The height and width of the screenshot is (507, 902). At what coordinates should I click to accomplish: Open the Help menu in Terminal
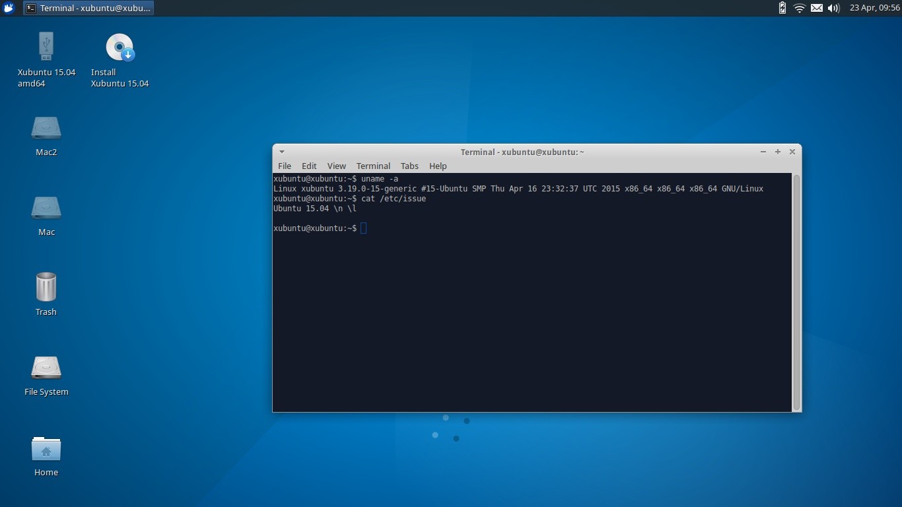pyautogui.click(x=438, y=166)
